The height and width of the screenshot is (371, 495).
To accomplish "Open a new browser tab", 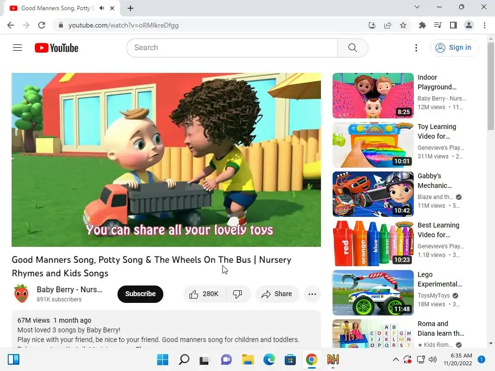I will 131,8.
